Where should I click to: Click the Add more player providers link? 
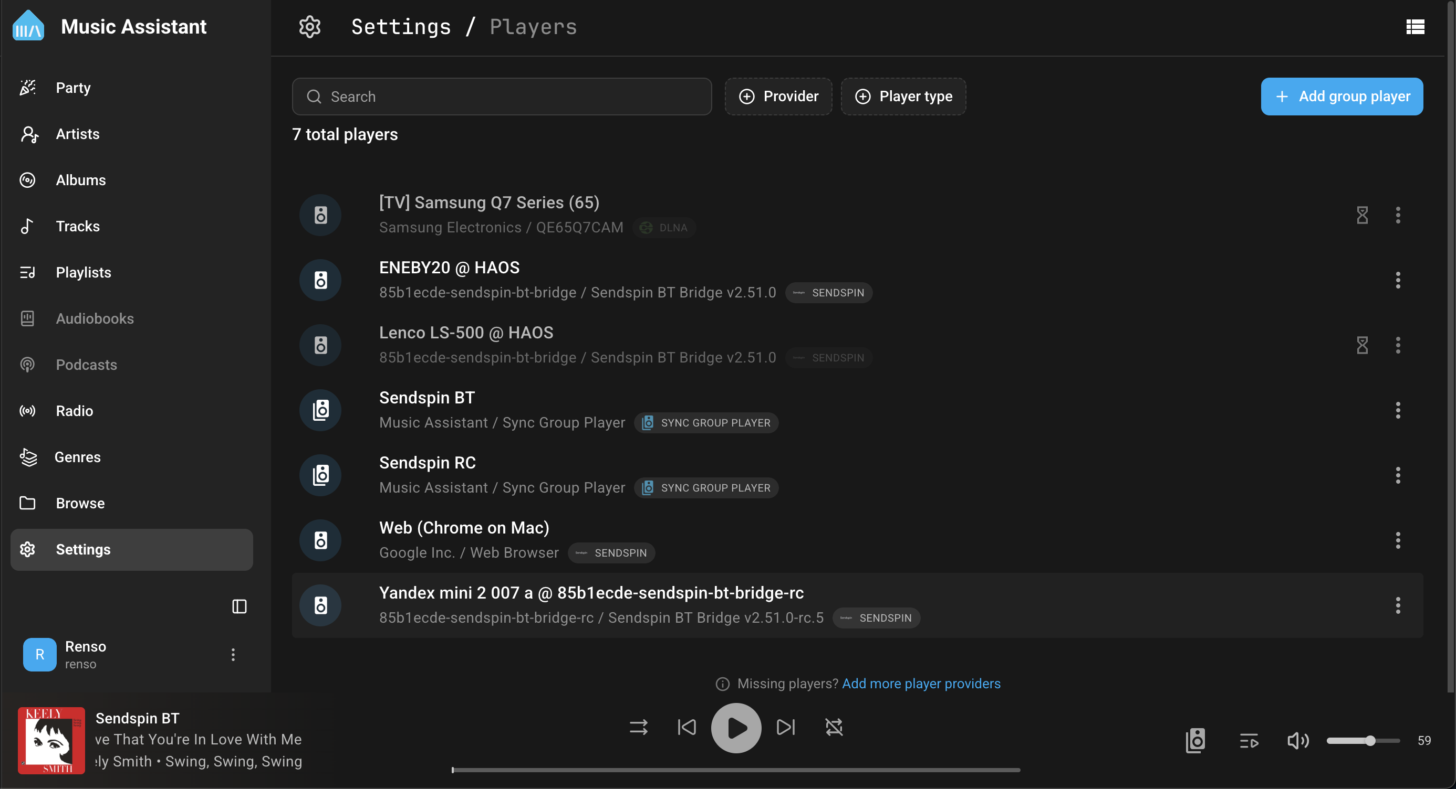921,684
